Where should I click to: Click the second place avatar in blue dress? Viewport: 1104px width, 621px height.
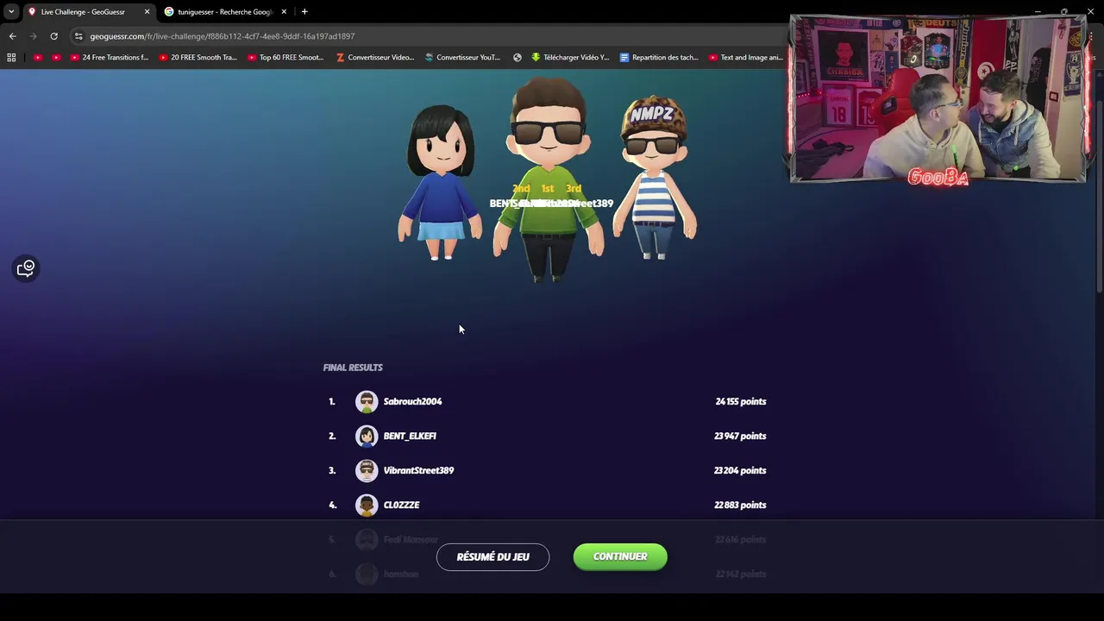pyautogui.click(x=441, y=183)
